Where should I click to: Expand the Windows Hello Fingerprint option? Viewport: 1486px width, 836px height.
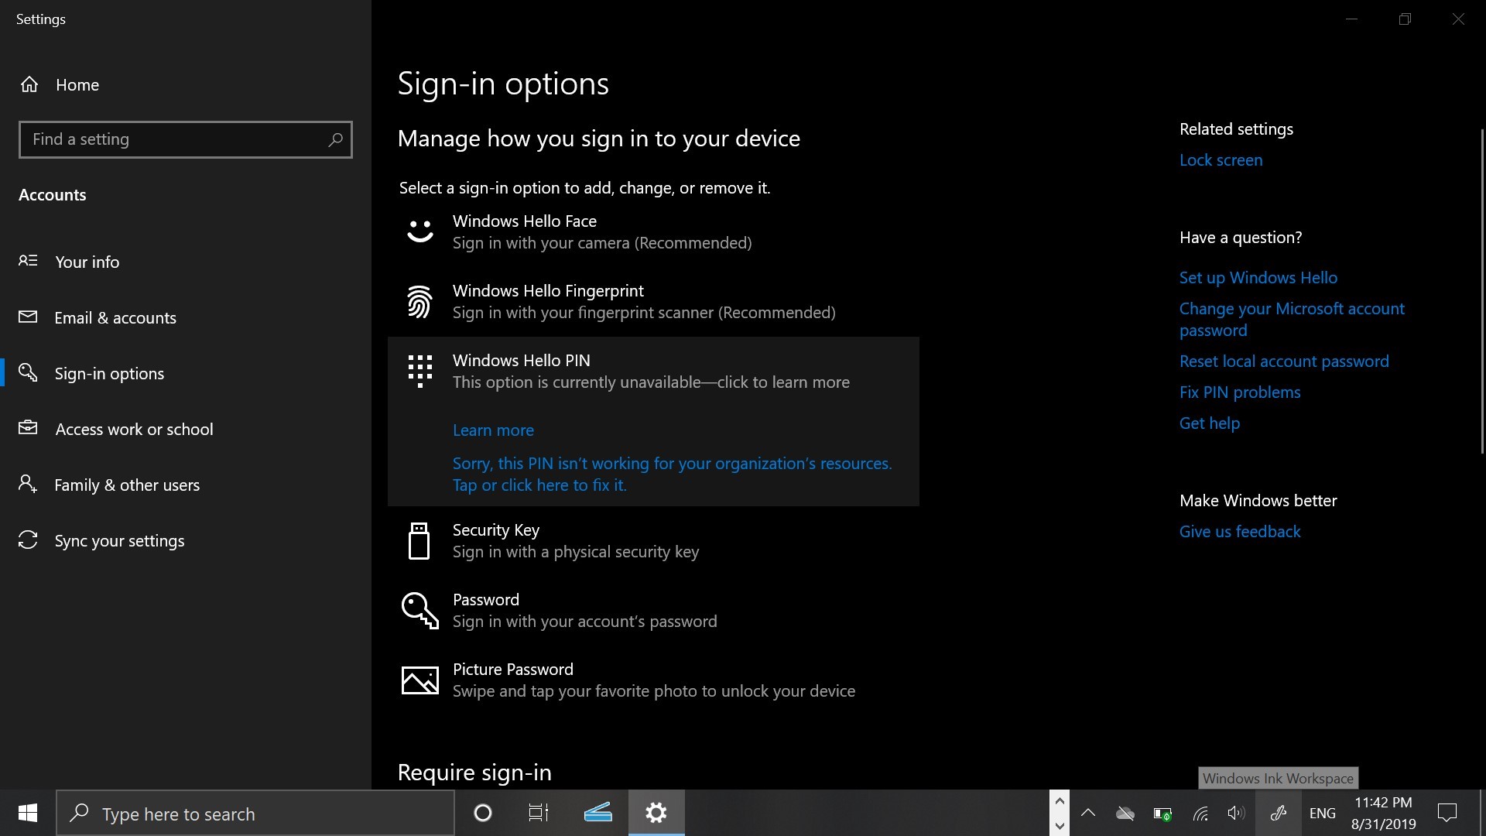(x=653, y=301)
